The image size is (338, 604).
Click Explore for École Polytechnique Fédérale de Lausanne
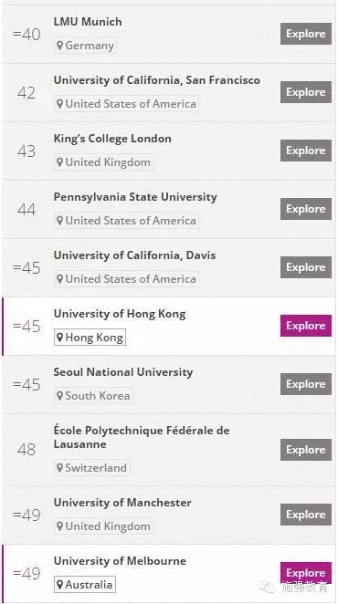pyautogui.click(x=306, y=450)
